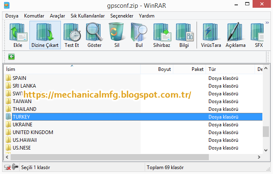Open the Dosya menu
Image resolution: width=273 pixels, height=174 pixels.
12,16
